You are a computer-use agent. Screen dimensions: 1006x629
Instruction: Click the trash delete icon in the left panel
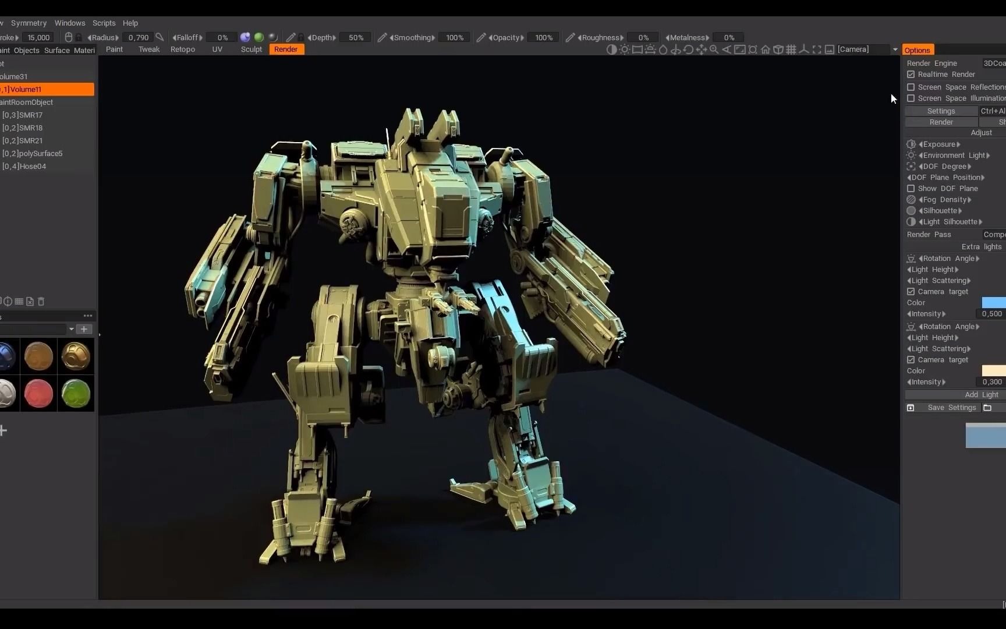coord(40,301)
